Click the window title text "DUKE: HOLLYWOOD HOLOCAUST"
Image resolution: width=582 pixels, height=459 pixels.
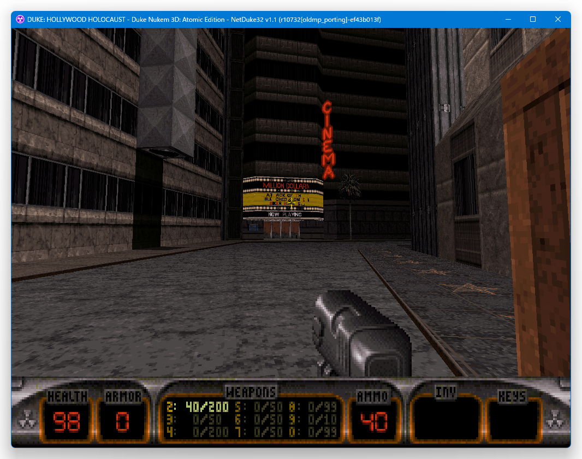pyautogui.click(x=76, y=20)
